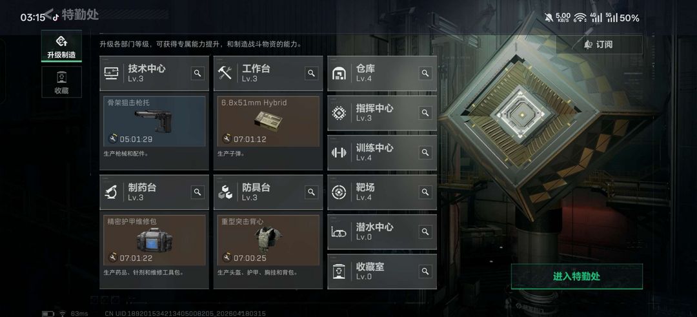
Task: Open 潜水中心 magnifier icon
Action: [x=425, y=232]
